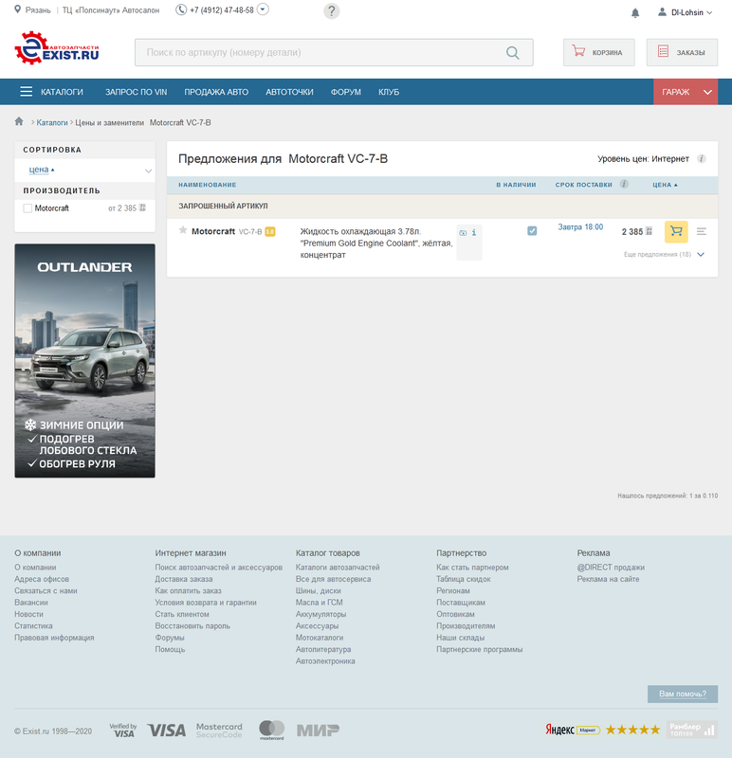Click the Motorcraft brand name in the offer

tap(213, 231)
